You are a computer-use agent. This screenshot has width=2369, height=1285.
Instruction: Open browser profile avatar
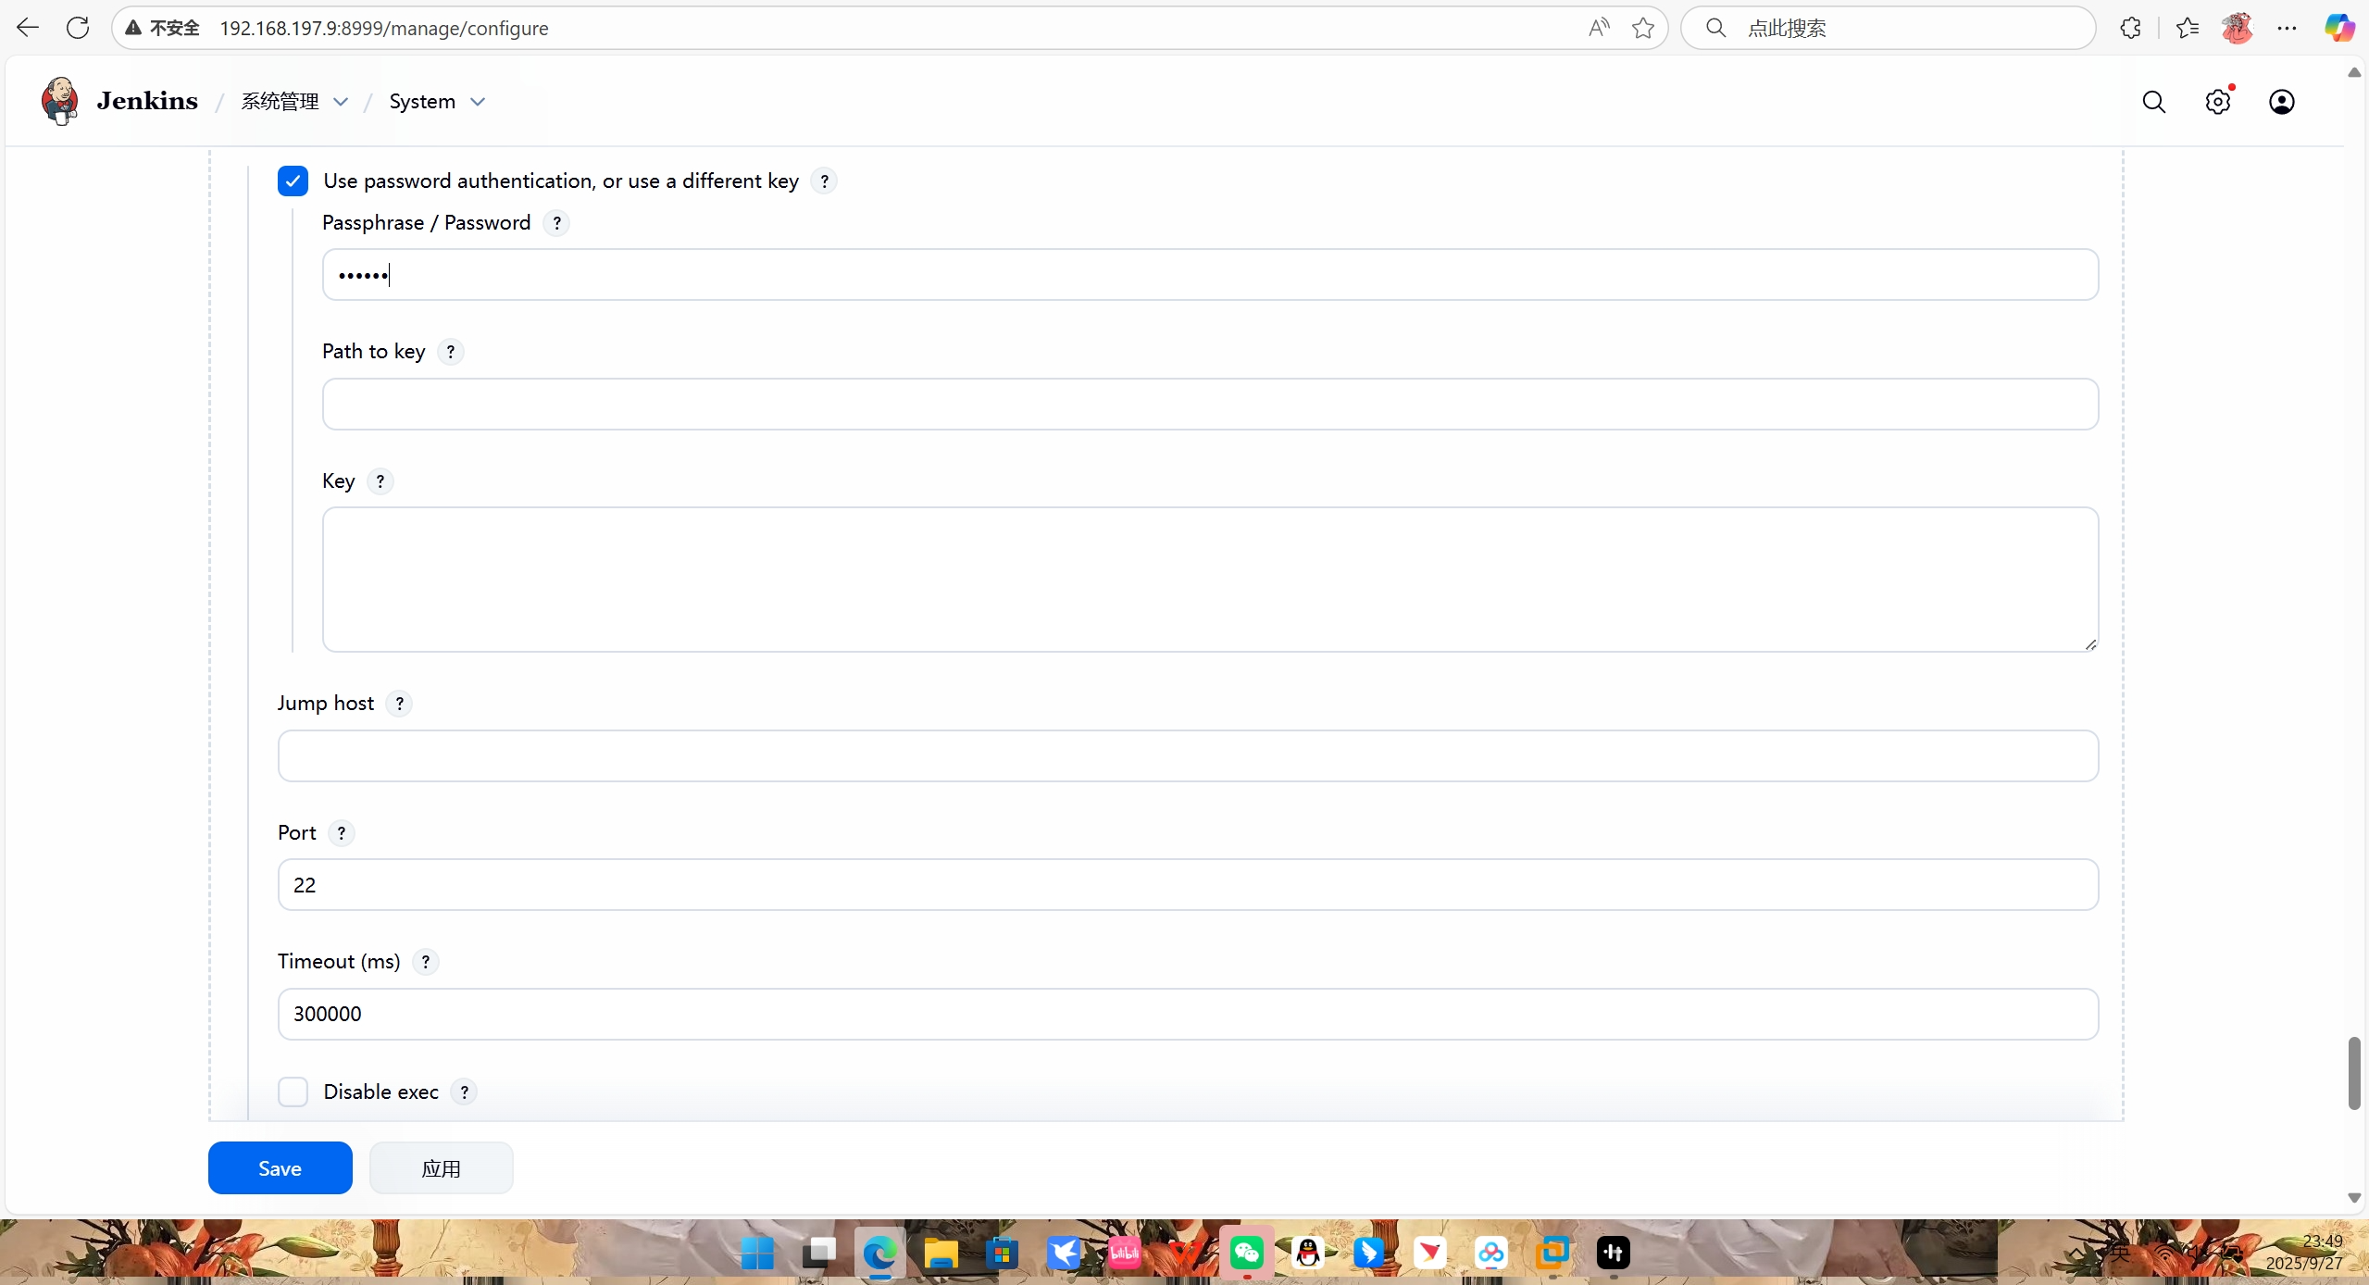coord(2238,28)
